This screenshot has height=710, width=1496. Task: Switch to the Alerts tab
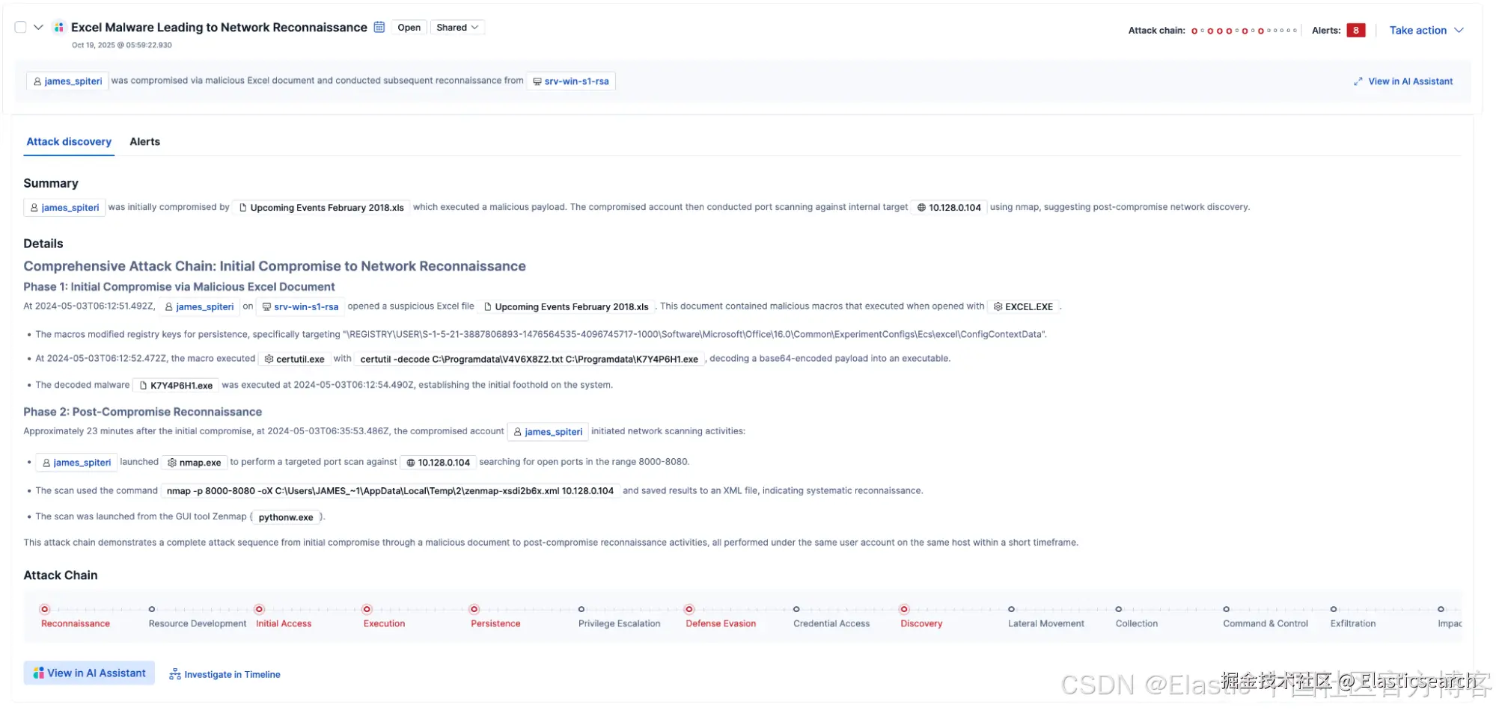click(x=144, y=142)
